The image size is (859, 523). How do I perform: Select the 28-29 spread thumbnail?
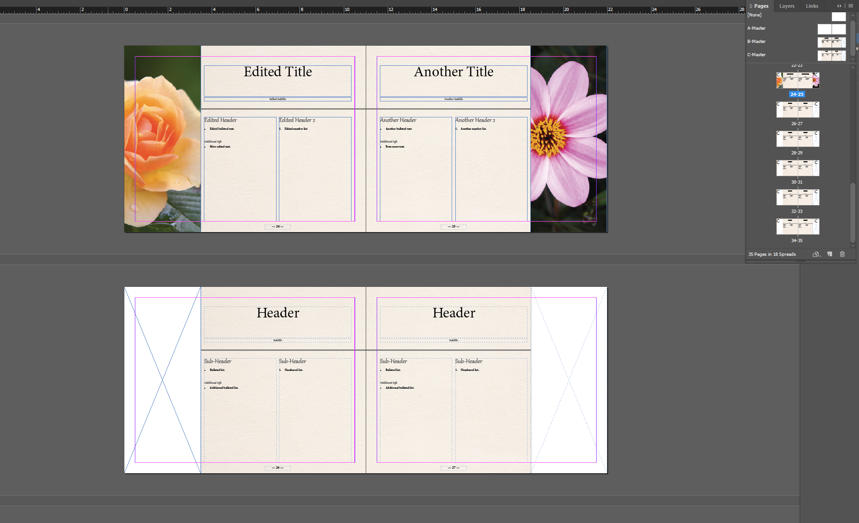(798, 139)
